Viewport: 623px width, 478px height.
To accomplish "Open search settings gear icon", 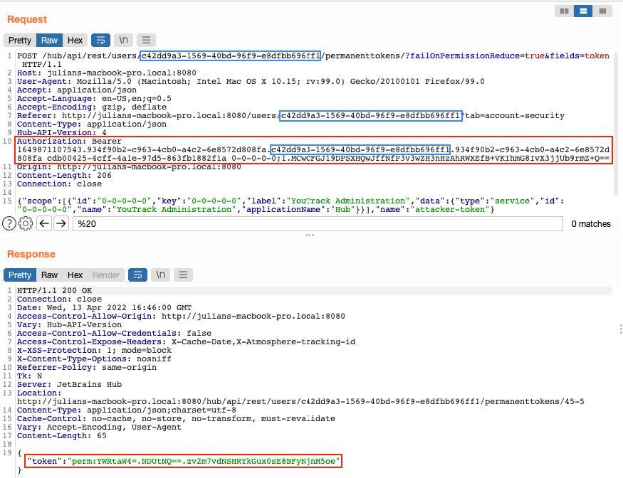I will 26,223.
